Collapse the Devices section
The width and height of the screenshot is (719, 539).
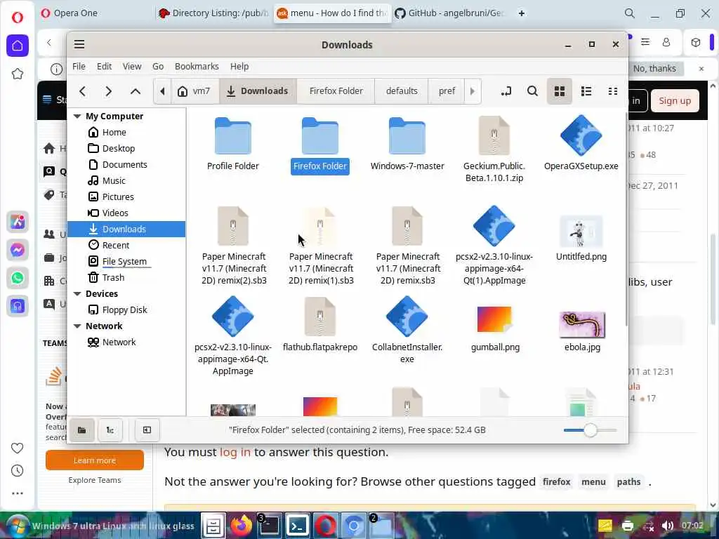click(x=77, y=294)
